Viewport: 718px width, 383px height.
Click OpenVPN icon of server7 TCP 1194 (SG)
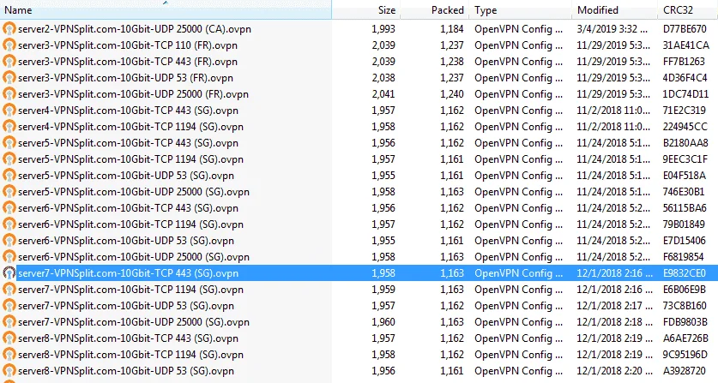[x=9, y=290]
